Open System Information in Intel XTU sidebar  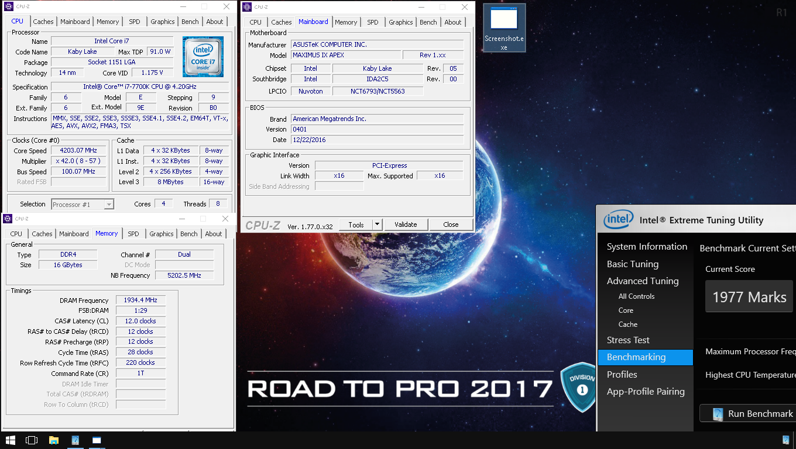pyautogui.click(x=647, y=247)
